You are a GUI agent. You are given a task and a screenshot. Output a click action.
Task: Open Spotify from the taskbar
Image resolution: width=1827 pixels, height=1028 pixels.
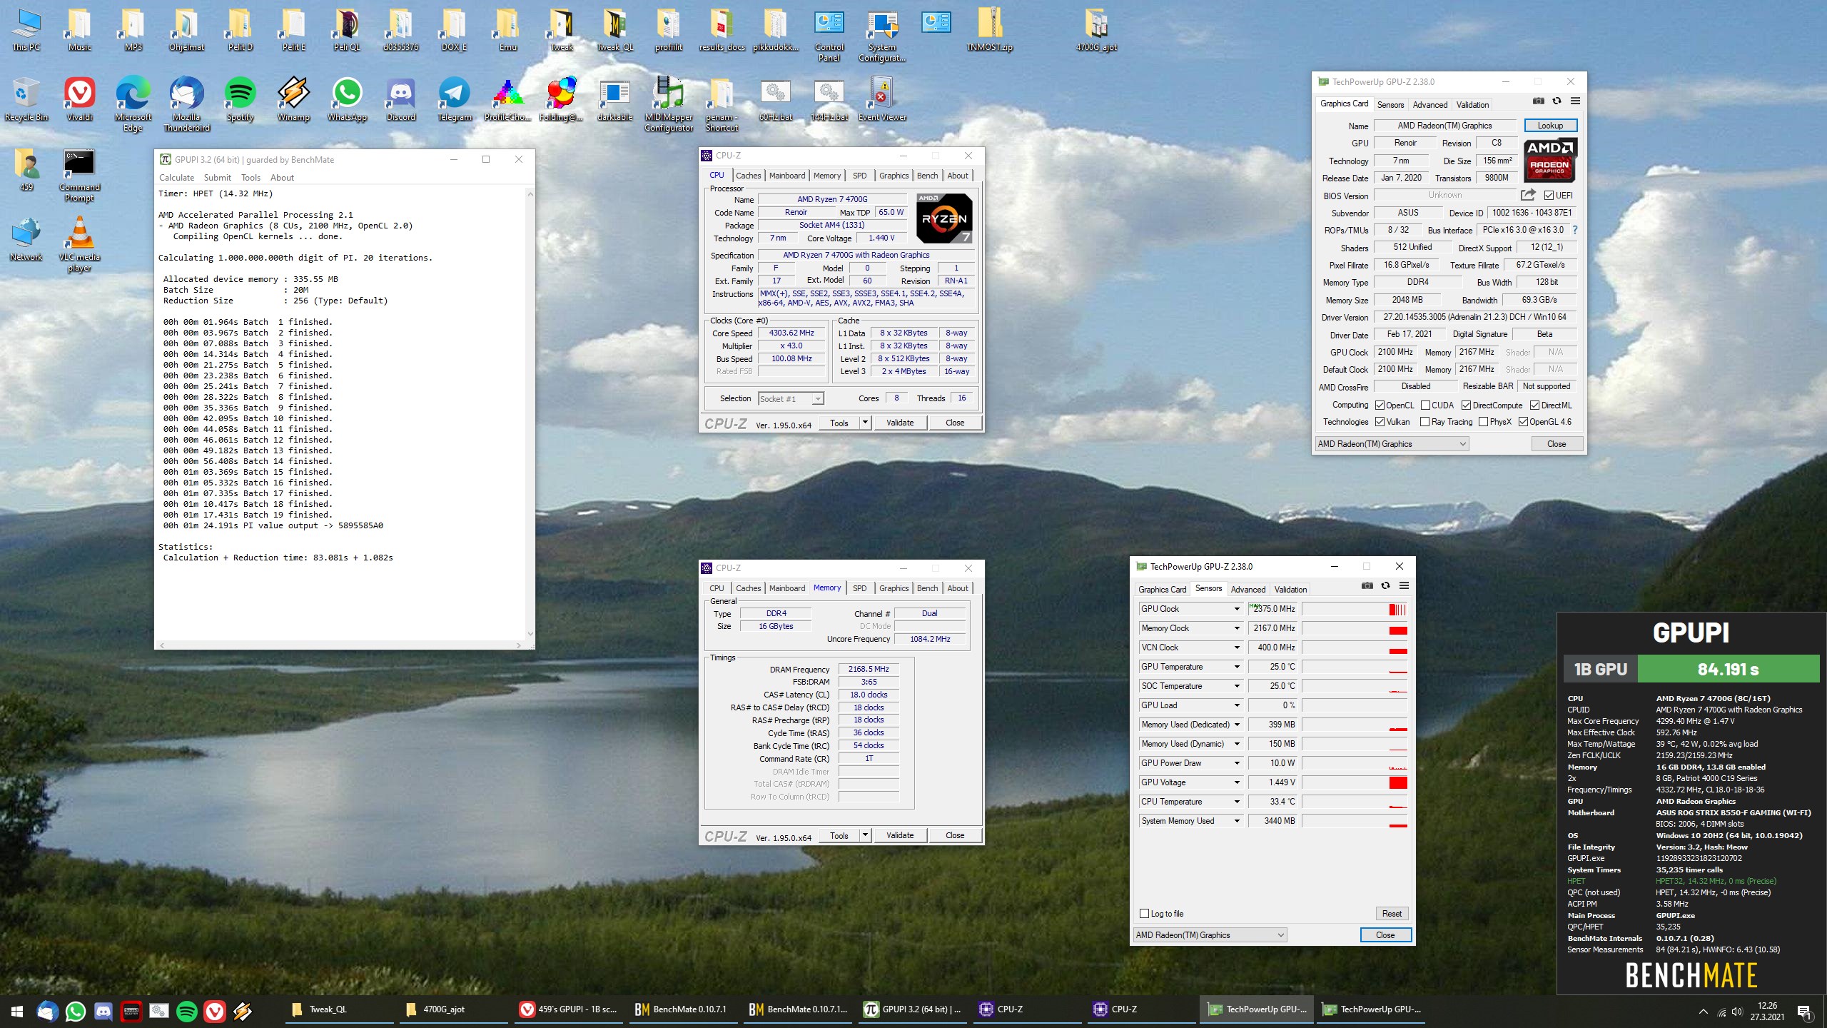click(x=187, y=1010)
